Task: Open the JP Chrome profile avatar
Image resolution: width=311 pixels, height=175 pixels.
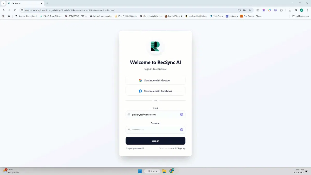Action: click(x=302, y=10)
